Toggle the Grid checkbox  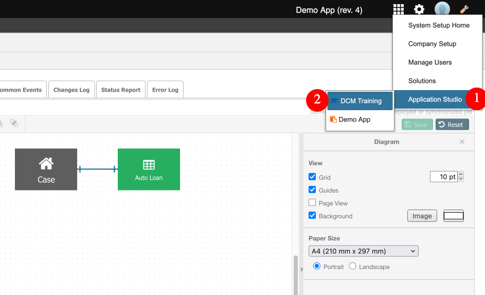click(312, 177)
